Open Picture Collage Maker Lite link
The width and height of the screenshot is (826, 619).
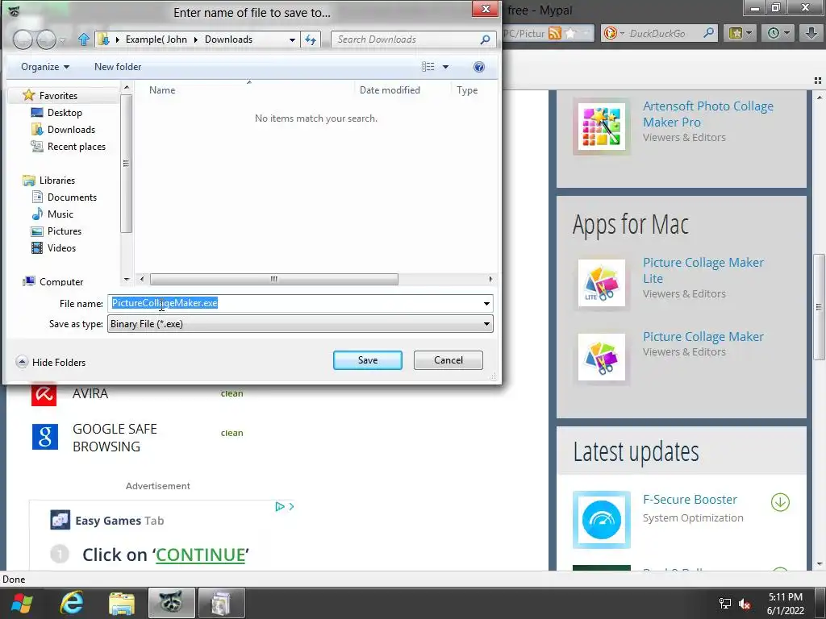pyautogui.click(x=703, y=270)
